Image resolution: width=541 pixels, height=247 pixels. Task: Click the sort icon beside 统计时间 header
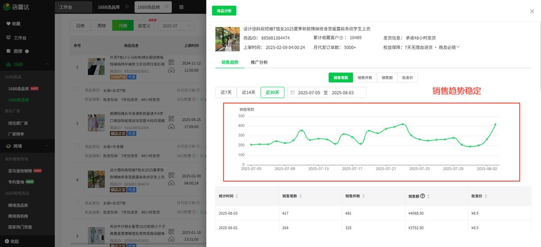point(237,196)
